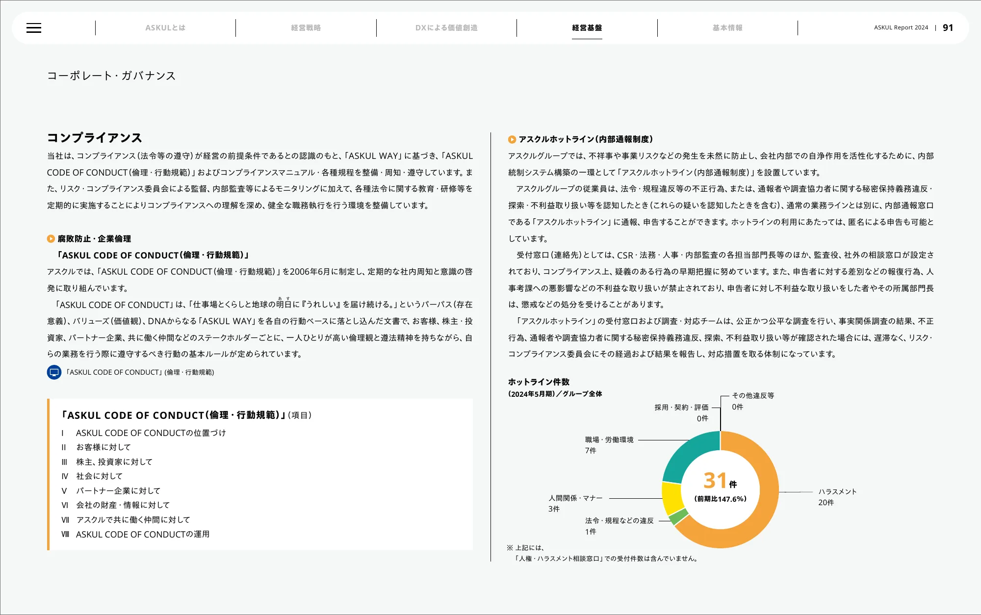The width and height of the screenshot is (981, 615).
Task: Click orange arrow bullet beside アスクルホットライン heading
Action: pyautogui.click(x=512, y=140)
